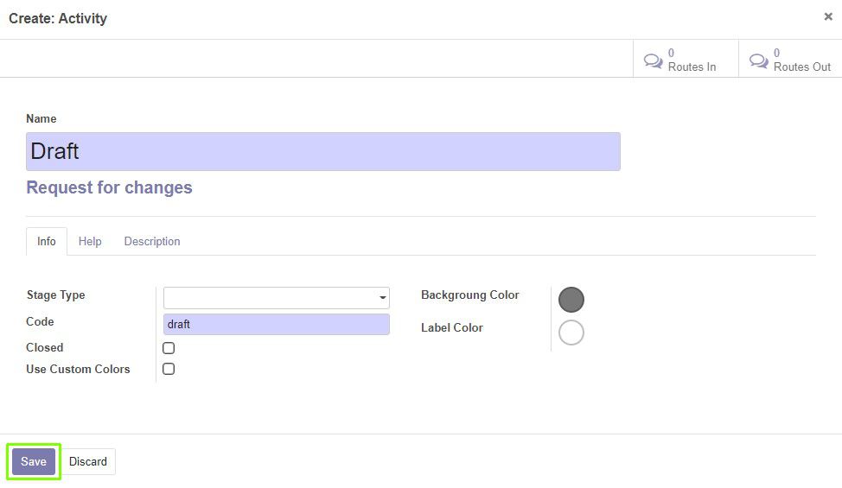Click the Use Custom Colors label
The height and width of the screenshot is (488, 842).
pyautogui.click(x=78, y=369)
